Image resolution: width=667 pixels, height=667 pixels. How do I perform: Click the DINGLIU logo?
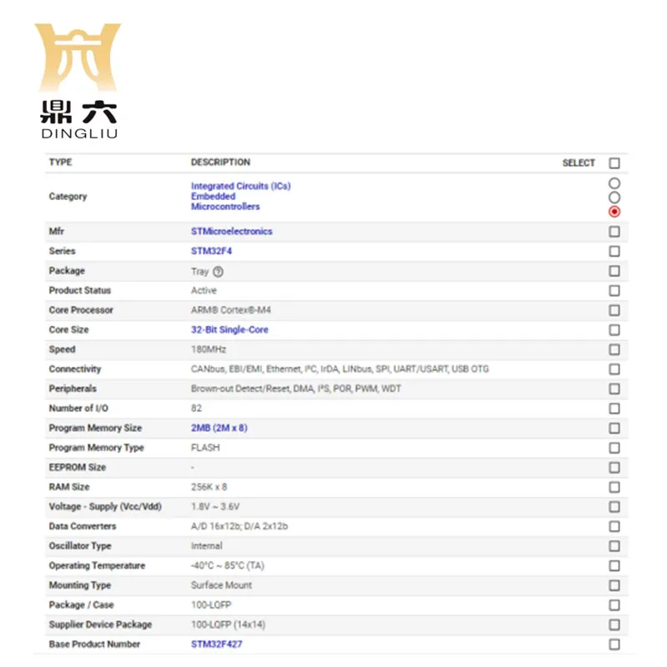[78, 81]
